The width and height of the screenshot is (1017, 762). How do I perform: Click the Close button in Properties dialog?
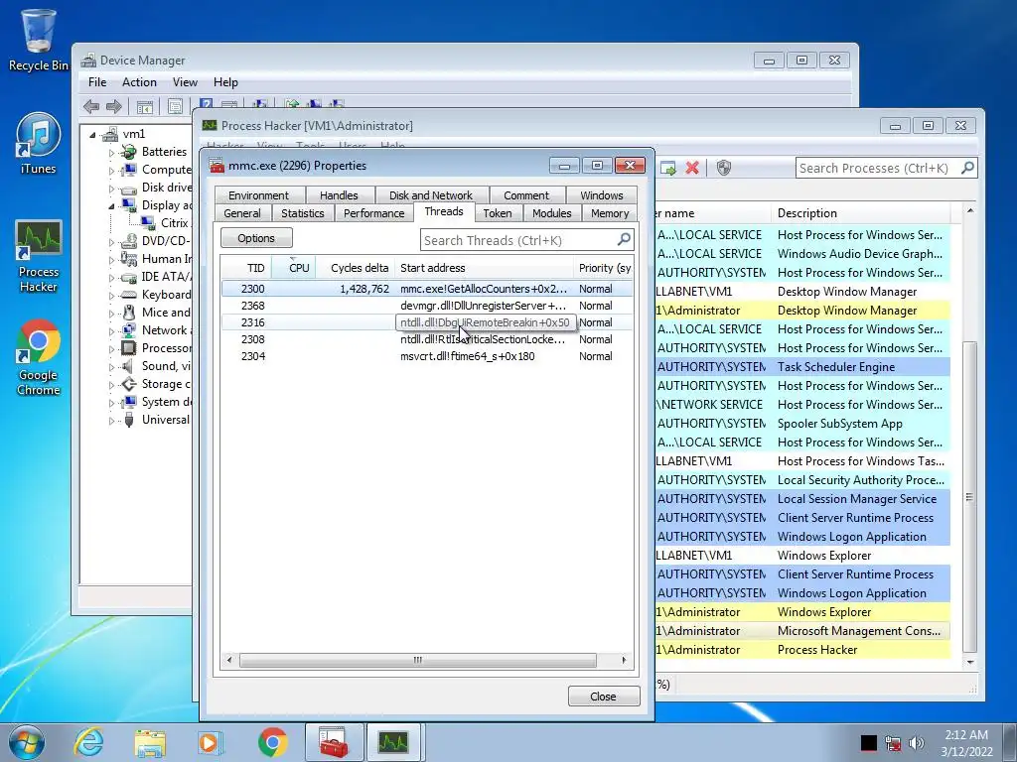(603, 696)
